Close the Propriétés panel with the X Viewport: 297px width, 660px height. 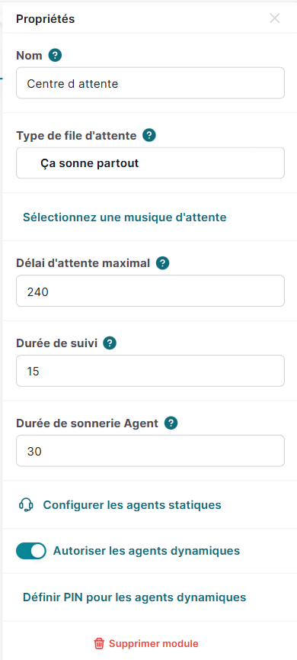[275, 18]
